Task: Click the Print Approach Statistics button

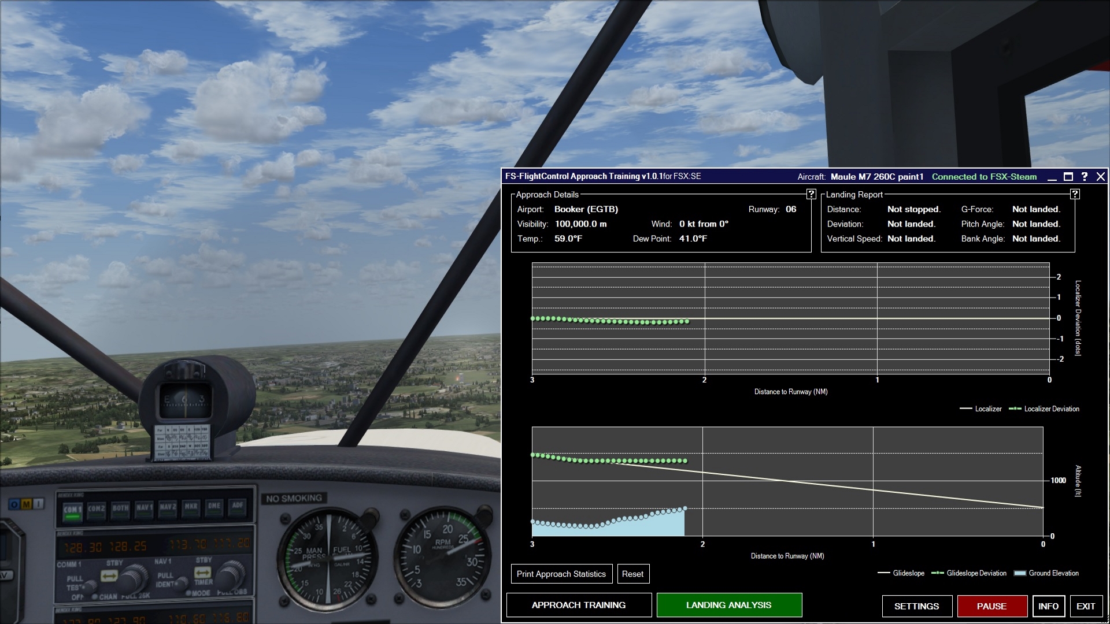Action: coord(561,574)
